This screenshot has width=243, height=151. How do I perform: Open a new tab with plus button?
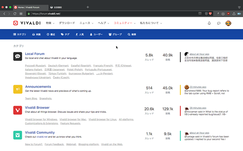pos(88,7)
